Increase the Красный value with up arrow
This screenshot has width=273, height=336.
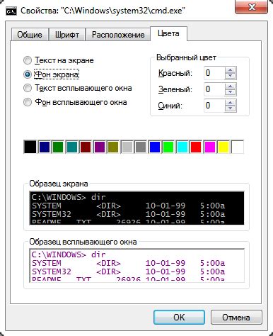coord(231,70)
